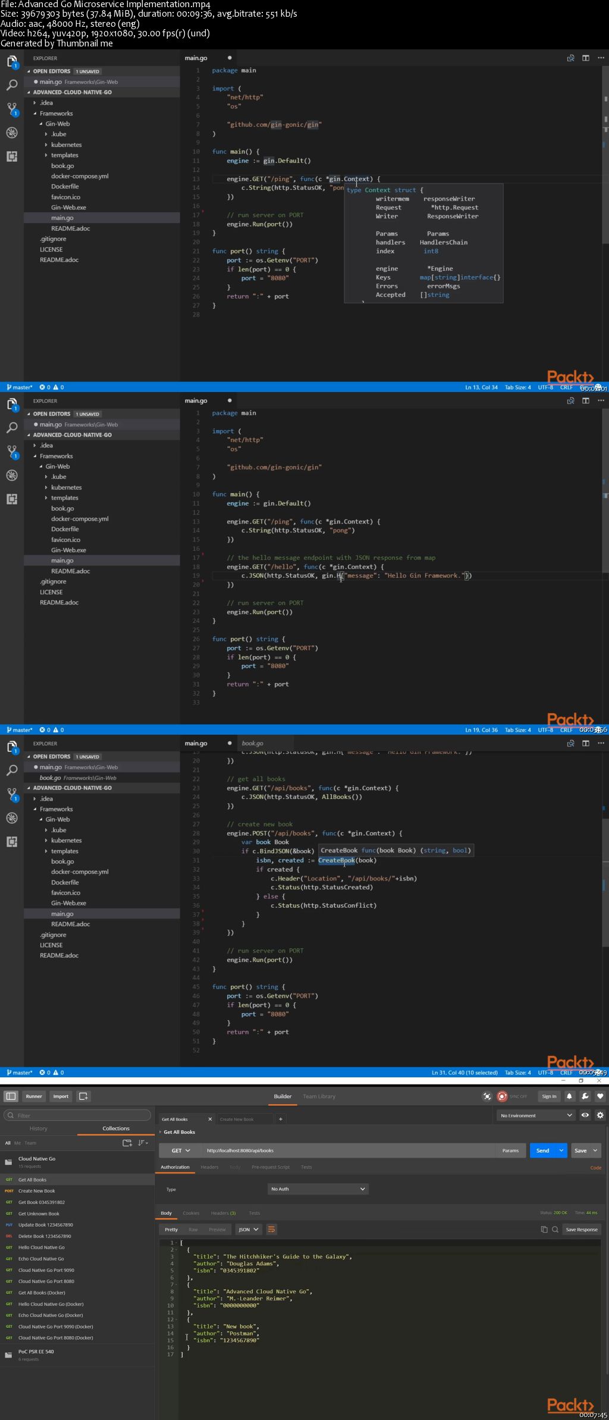The height and width of the screenshot is (1420, 609).
Task: Click the request URL field with localhost:8080
Action: 349,1151
